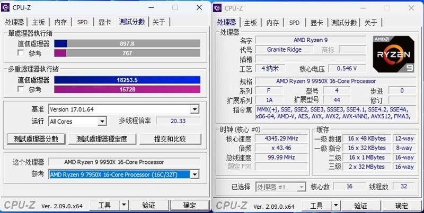The width and height of the screenshot is (424, 213).
Task: Click 工具 button in left window
Action: [104, 205]
